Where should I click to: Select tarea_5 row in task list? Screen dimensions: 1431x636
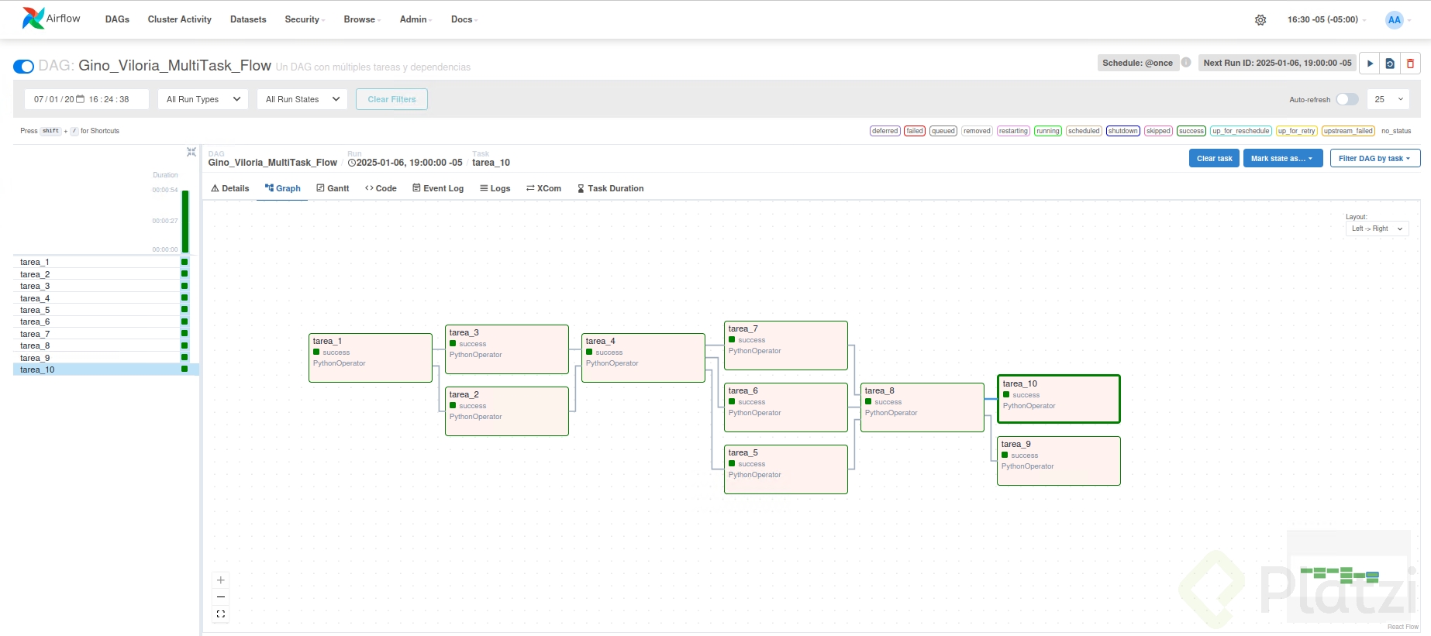(x=35, y=310)
